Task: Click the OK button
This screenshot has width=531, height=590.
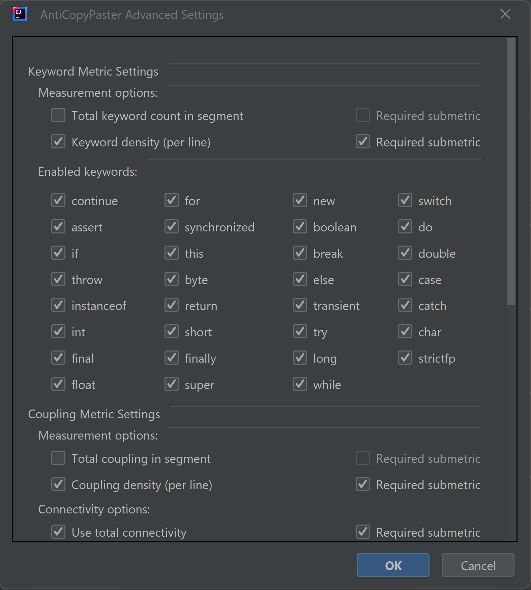Action: (393, 565)
